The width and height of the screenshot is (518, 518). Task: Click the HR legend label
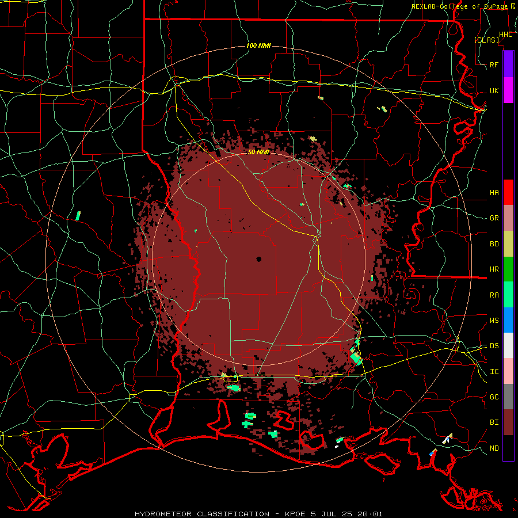[x=494, y=269]
